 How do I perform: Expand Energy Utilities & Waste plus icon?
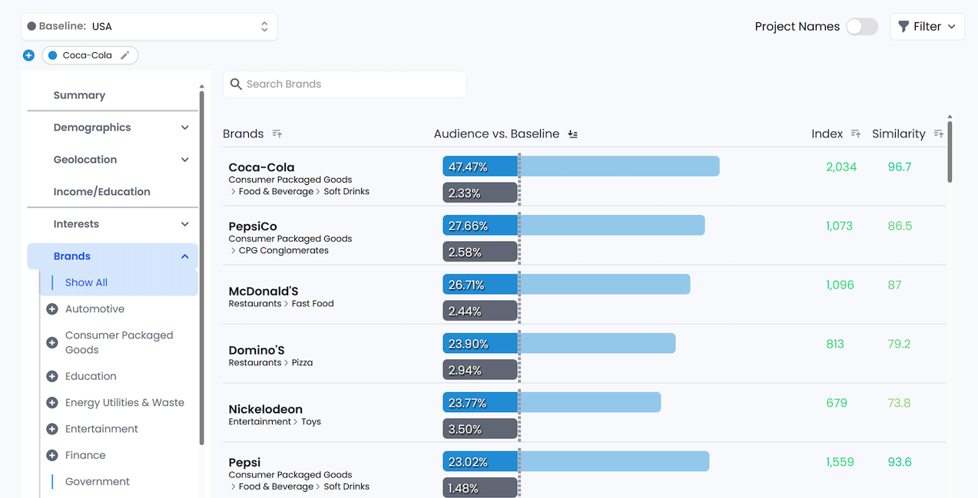[x=52, y=403]
